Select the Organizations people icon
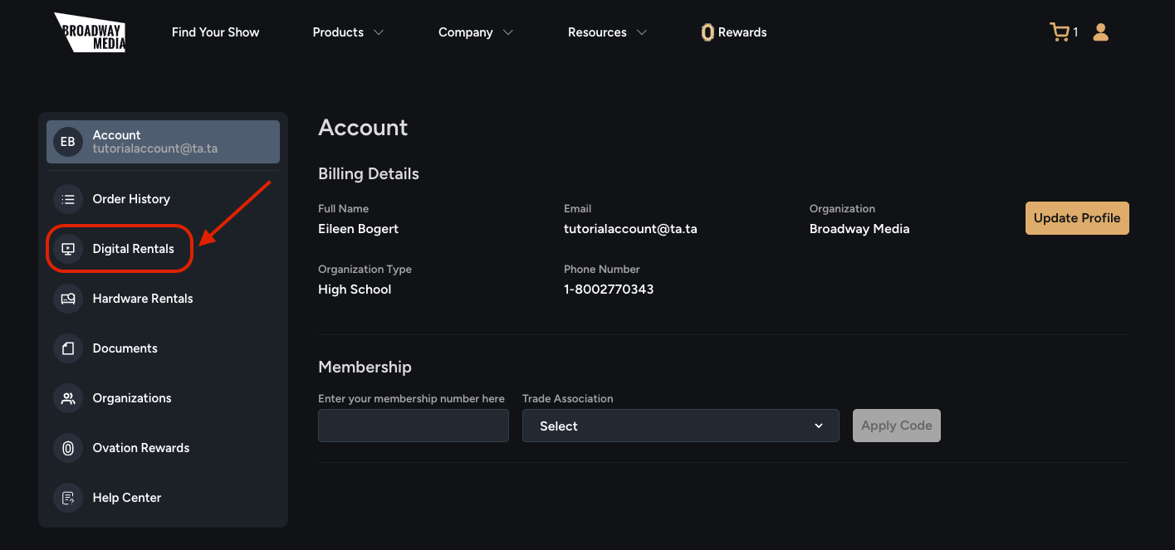This screenshot has height=550, width=1175. pyautogui.click(x=67, y=397)
